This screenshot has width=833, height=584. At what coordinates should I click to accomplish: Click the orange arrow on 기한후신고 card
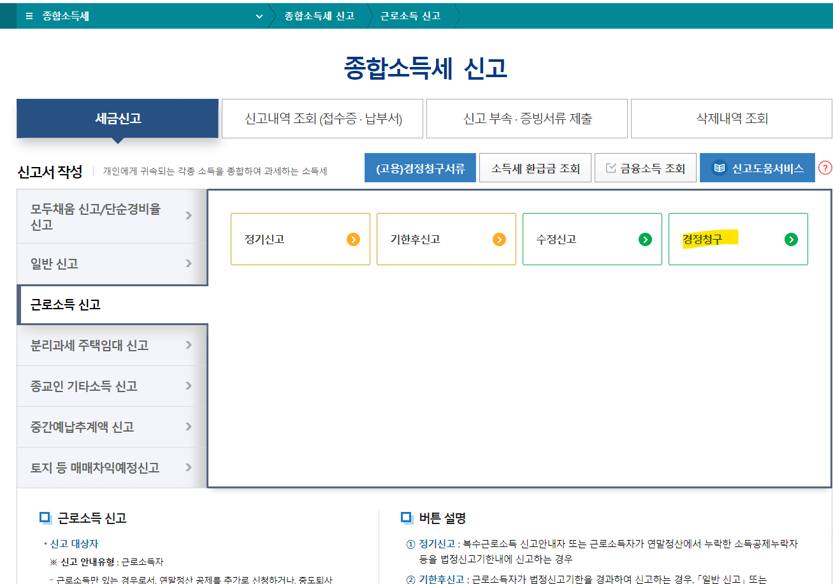(500, 239)
